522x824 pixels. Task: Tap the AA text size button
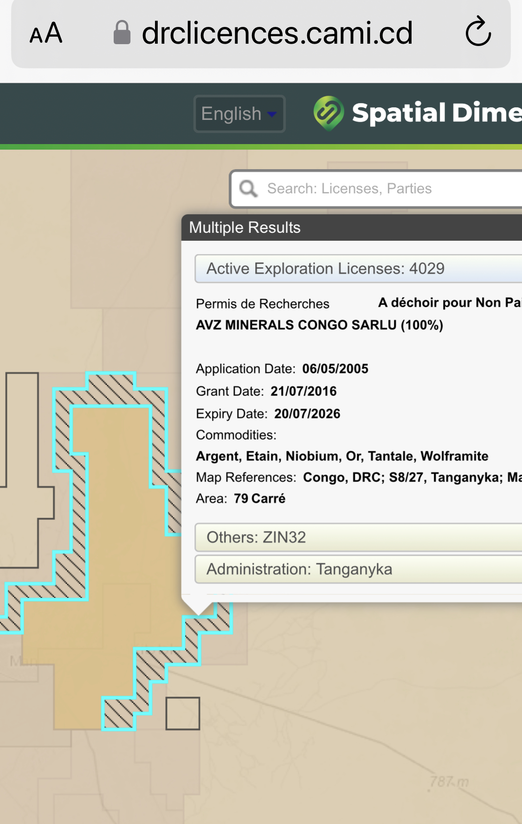click(x=46, y=33)
